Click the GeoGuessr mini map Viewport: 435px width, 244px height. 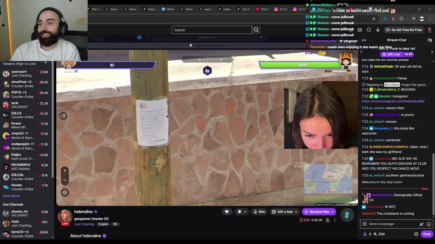[328, 179]
